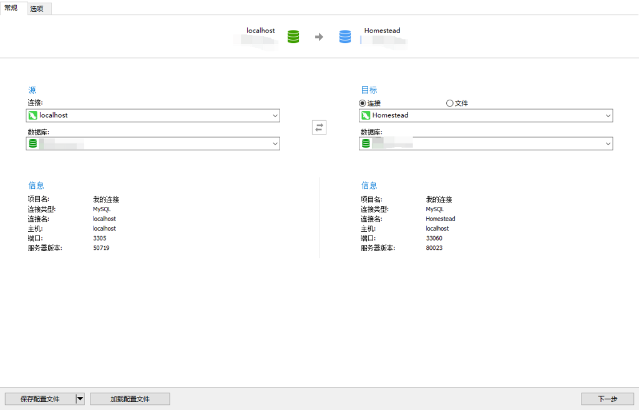Click the swap source and target icon

[x=319, y=127]
